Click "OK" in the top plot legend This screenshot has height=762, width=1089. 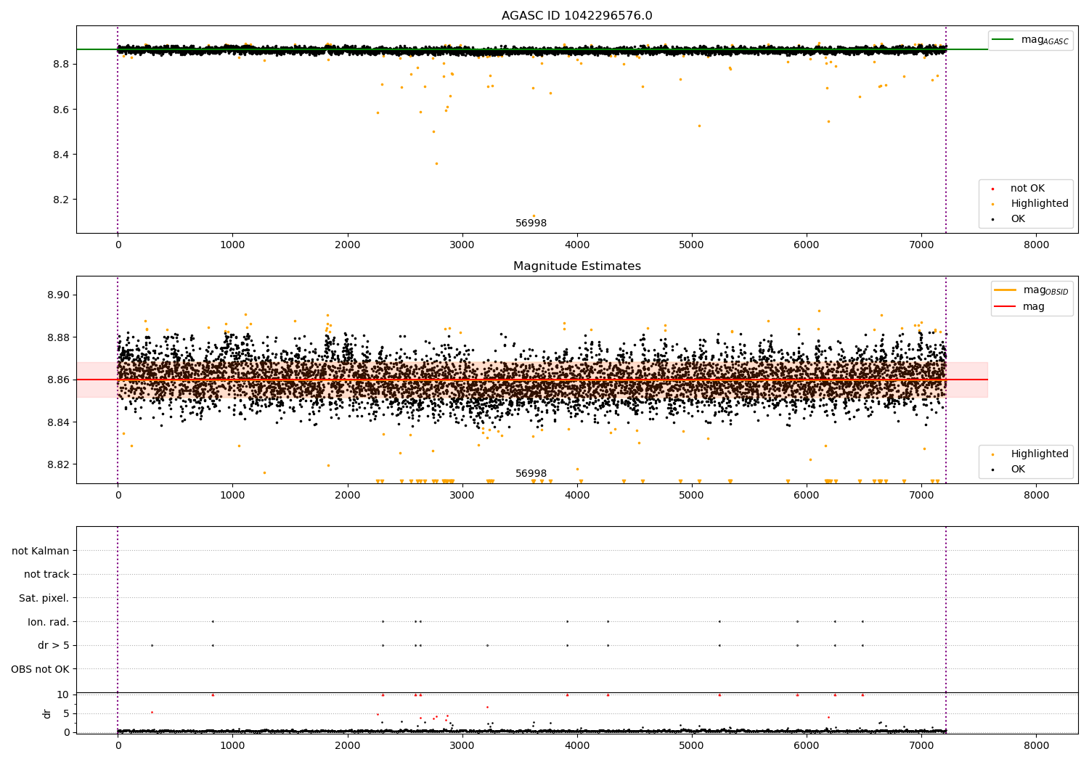(1018, 219)
